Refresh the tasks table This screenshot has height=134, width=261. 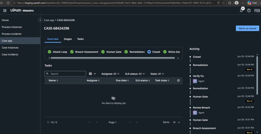point(178,81)
